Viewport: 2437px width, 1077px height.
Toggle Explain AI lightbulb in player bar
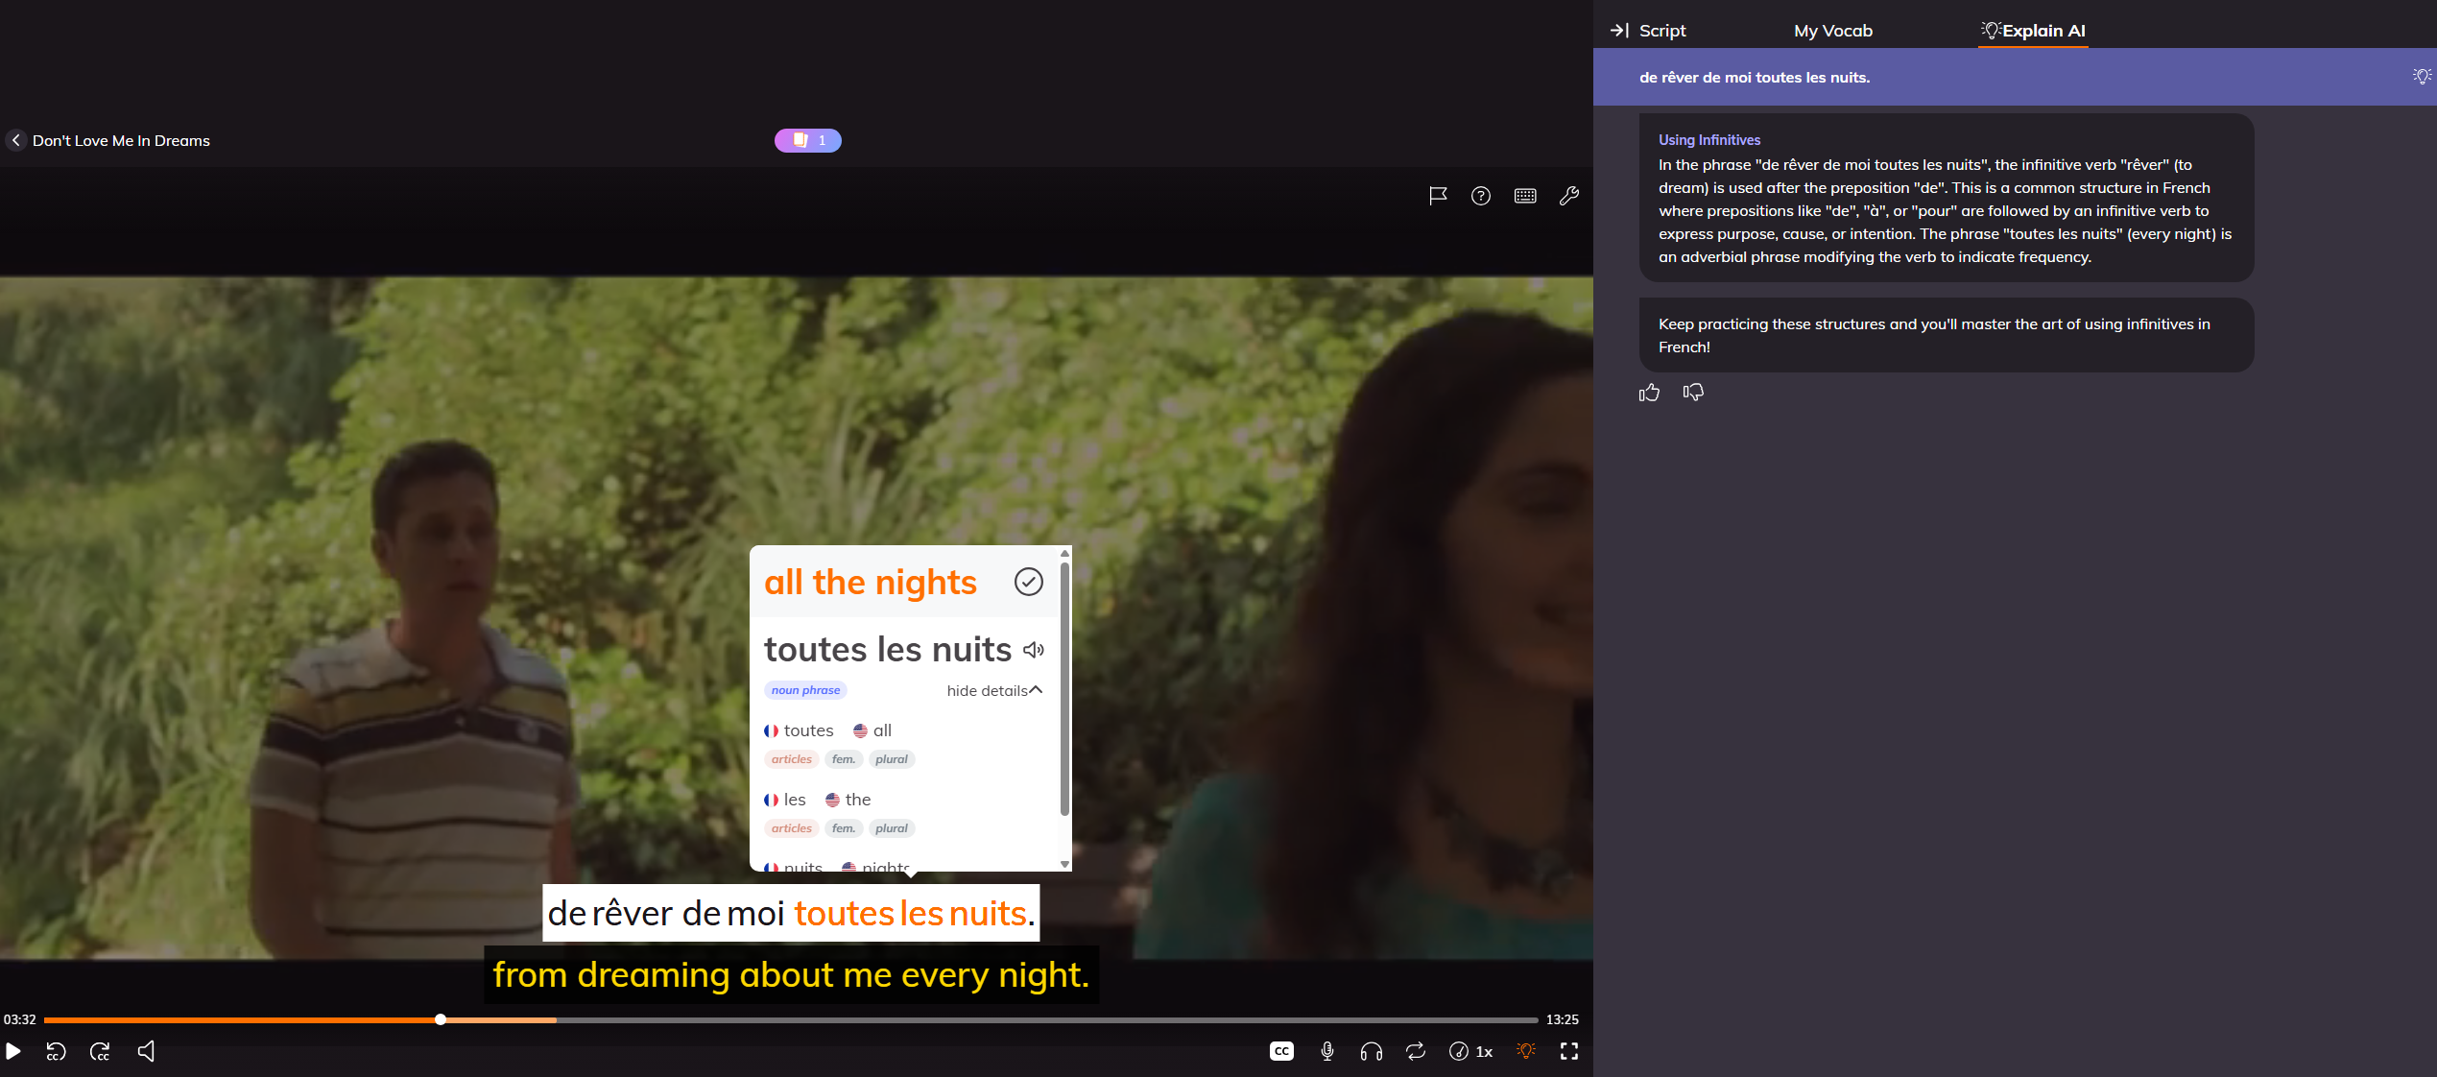click(1526, 1051)
